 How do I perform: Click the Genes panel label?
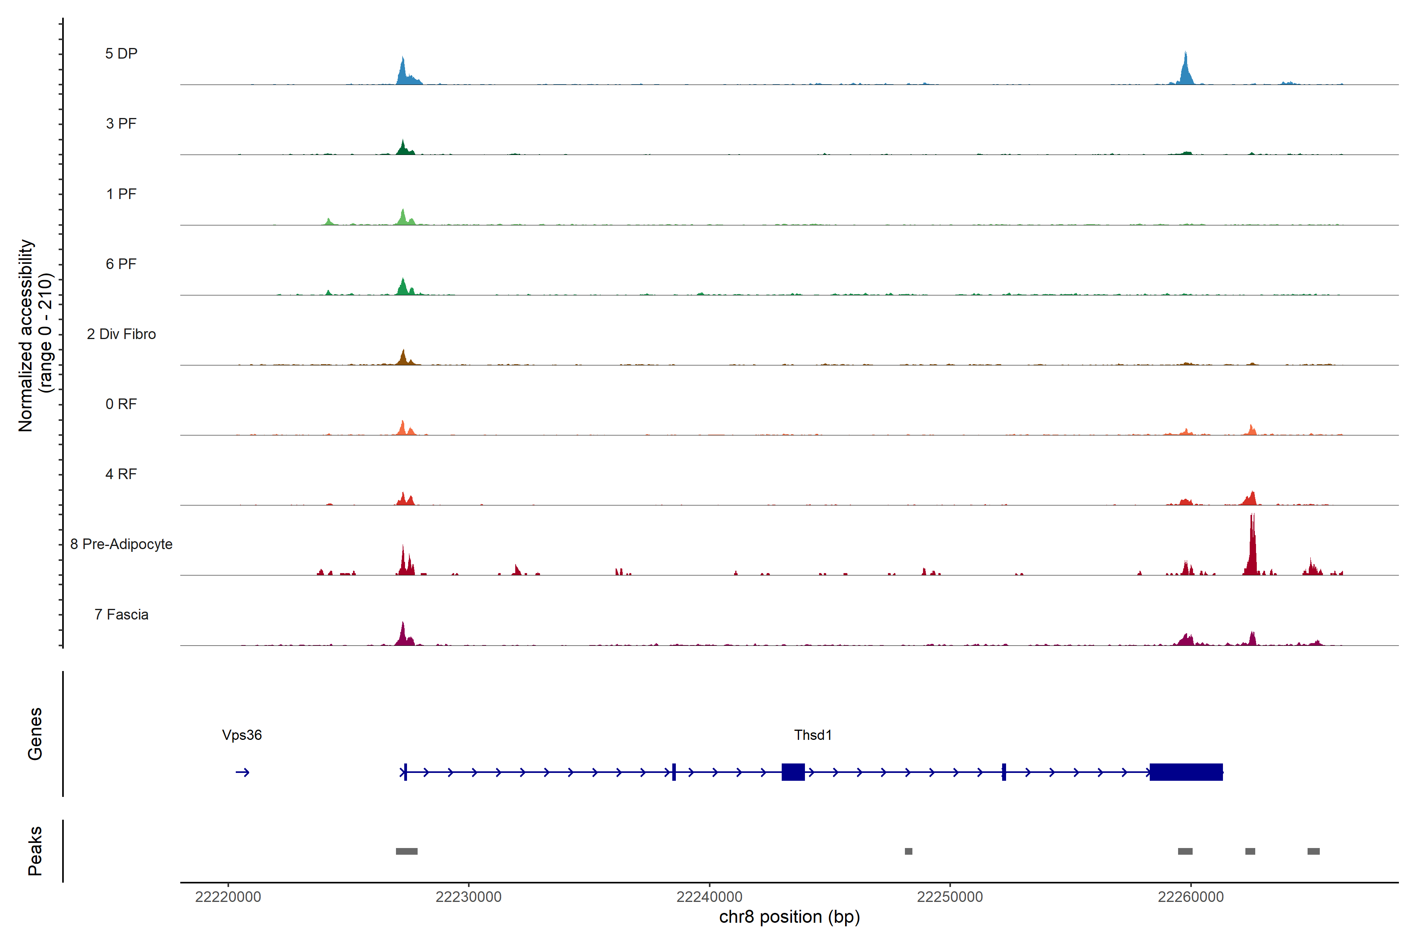coord(35,734)
